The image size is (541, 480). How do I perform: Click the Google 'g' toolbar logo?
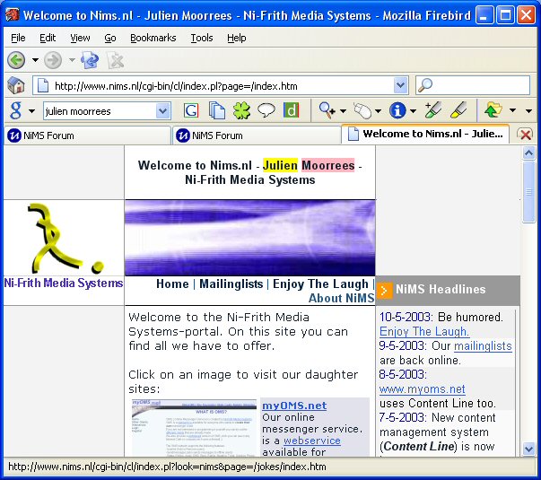[x=15, y=110]
